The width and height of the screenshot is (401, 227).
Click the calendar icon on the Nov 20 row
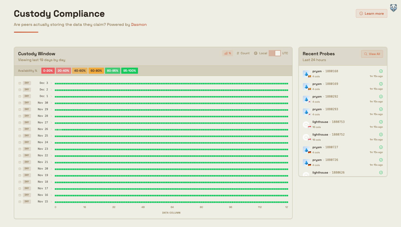(20, 169)
